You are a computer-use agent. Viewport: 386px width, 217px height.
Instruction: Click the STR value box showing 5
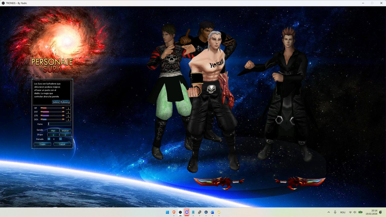click(x=68, y=116)
